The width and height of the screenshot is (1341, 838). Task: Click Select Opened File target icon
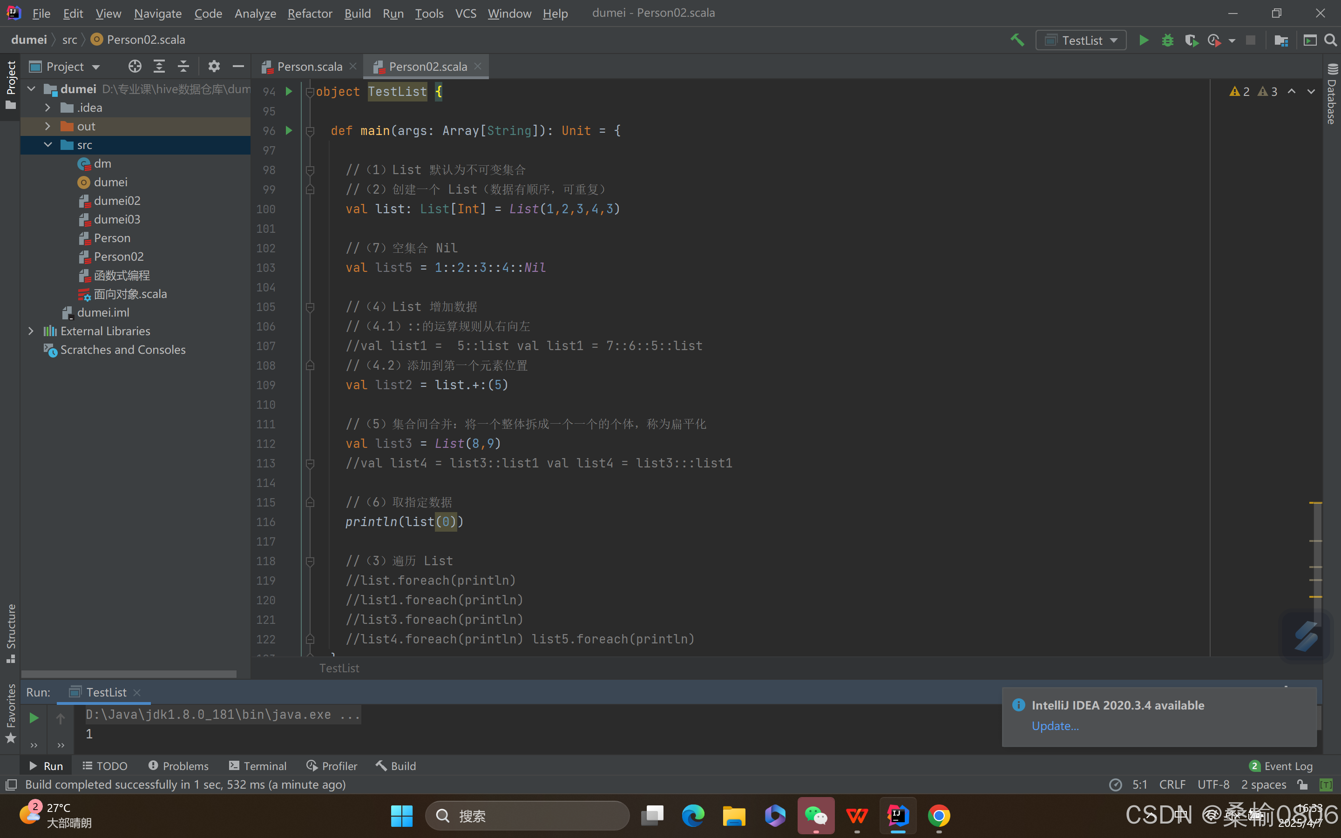pos(135,67)
